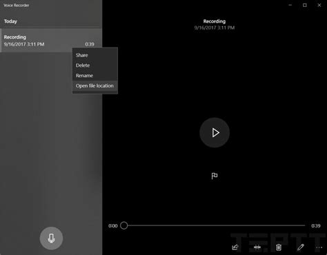Maximize the Voice Recorder window
327x255 pixels.
[x=305, y=5]
